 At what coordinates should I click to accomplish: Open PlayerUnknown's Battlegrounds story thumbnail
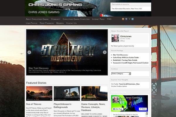click(x=67, y=93)
